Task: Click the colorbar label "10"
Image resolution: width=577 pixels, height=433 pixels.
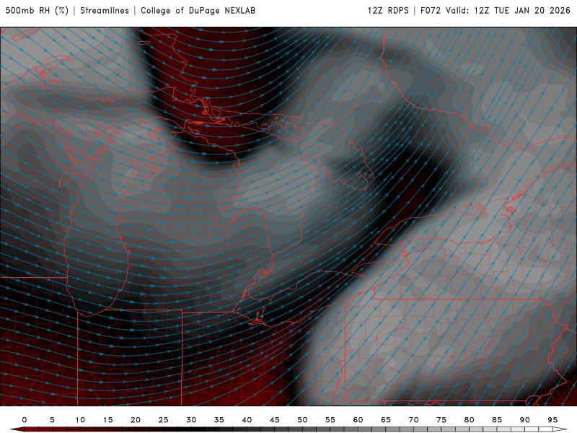Action: click(x=80, y=420)
